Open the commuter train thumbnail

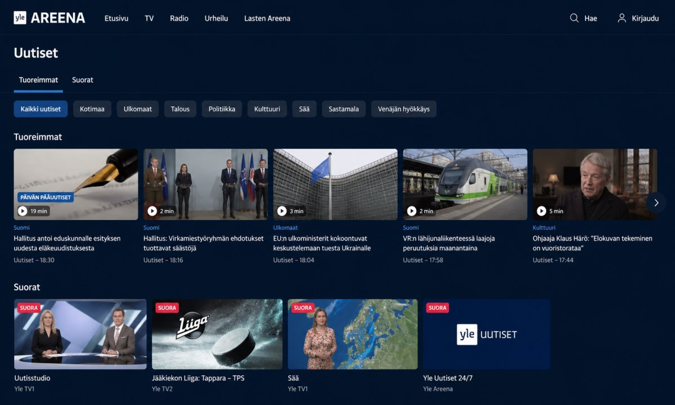pyautogui.click(x=465, y=184)
